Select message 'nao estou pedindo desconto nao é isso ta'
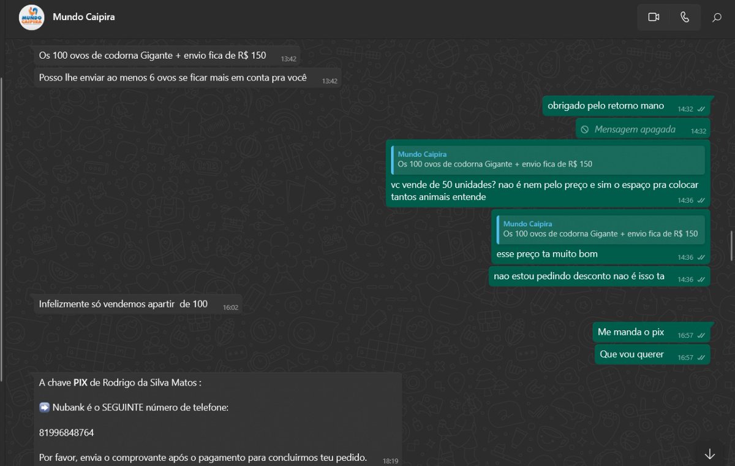The height and width of the screenshot is (466, 735). (600, 277)
